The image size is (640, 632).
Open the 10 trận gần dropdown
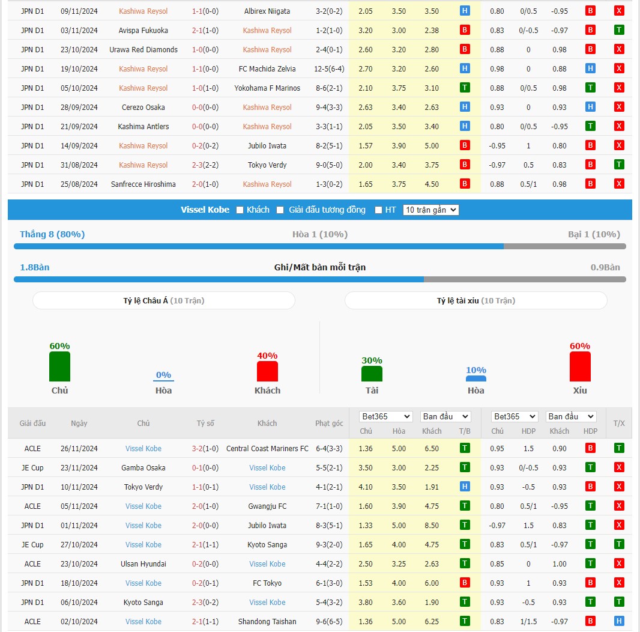pos(430,210)
